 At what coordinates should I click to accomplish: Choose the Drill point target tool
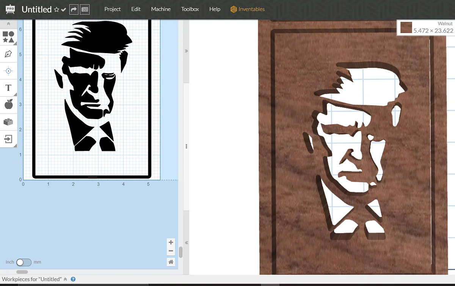(8, 71)
